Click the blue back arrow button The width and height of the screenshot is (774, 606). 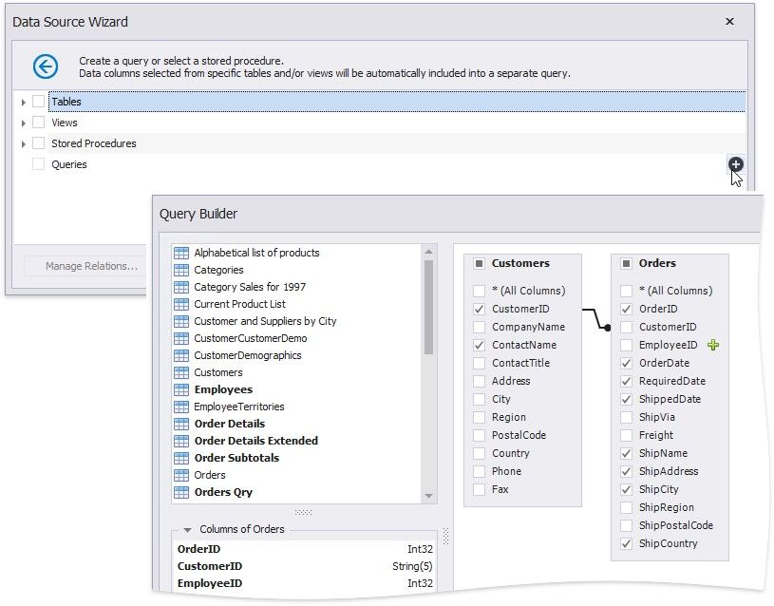pos(45,66)
